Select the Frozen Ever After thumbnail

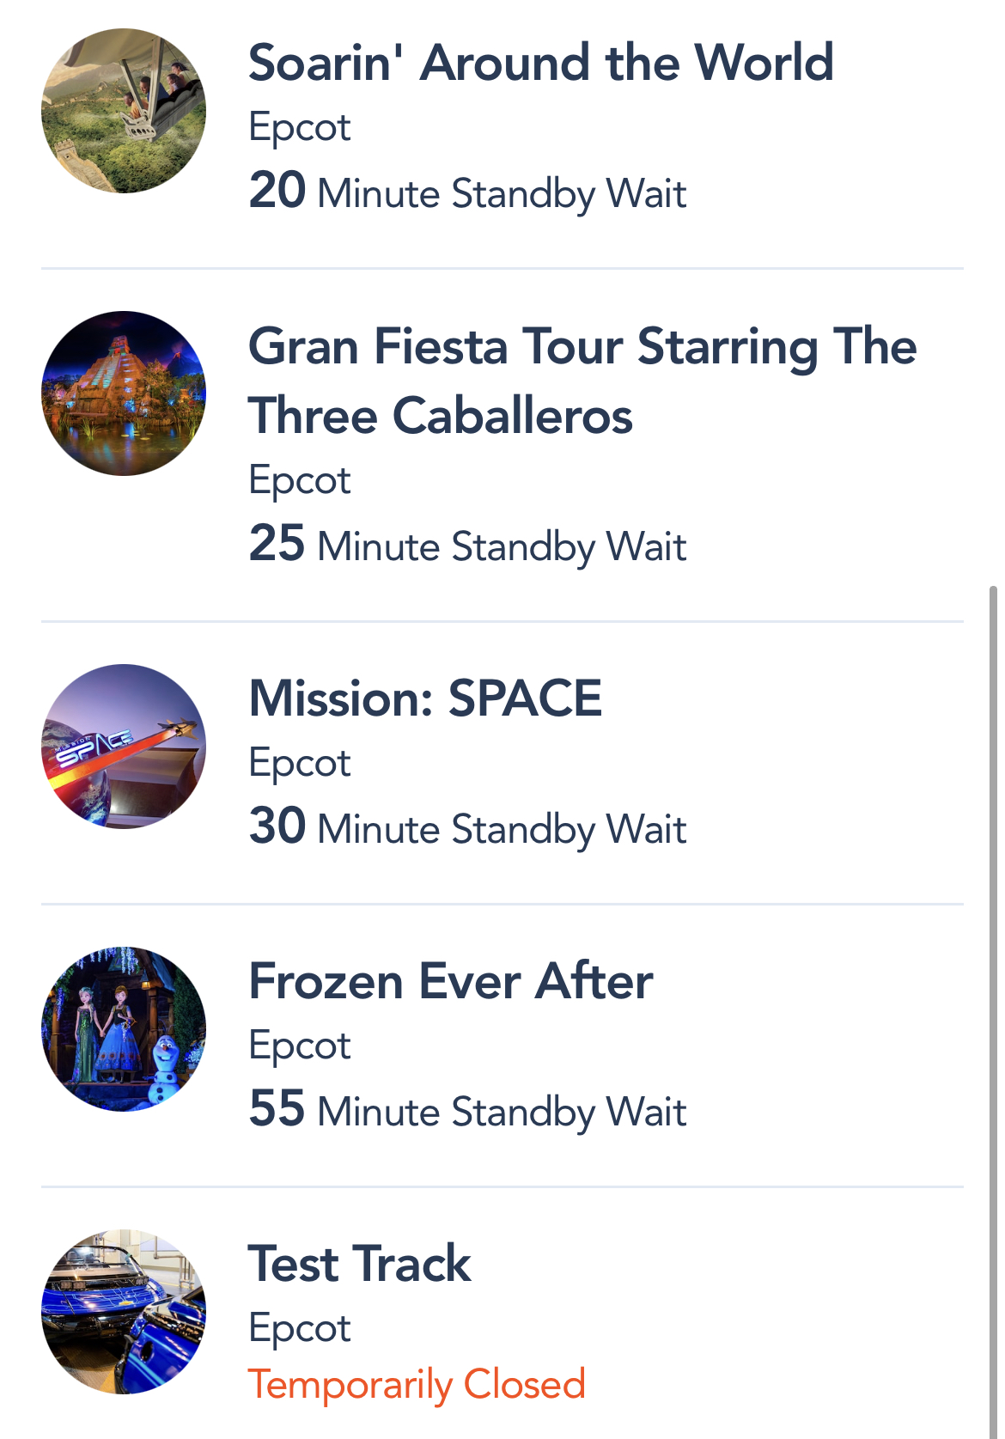[124, 1028]
